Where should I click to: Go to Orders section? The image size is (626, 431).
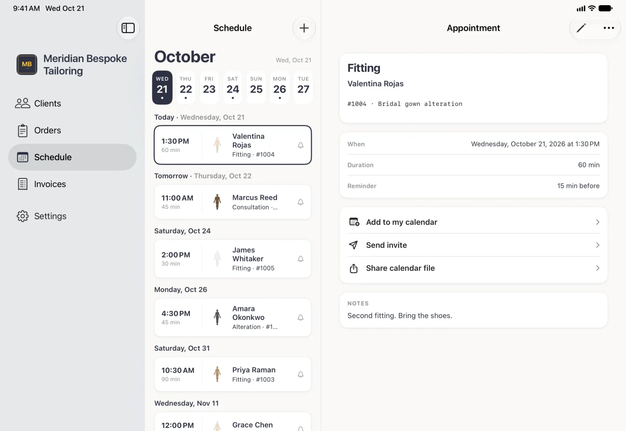tap(72, 130)
